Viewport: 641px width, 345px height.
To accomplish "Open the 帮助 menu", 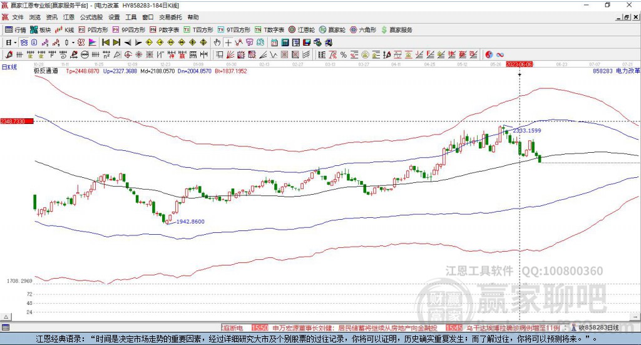I will click(x=193, y=17).
